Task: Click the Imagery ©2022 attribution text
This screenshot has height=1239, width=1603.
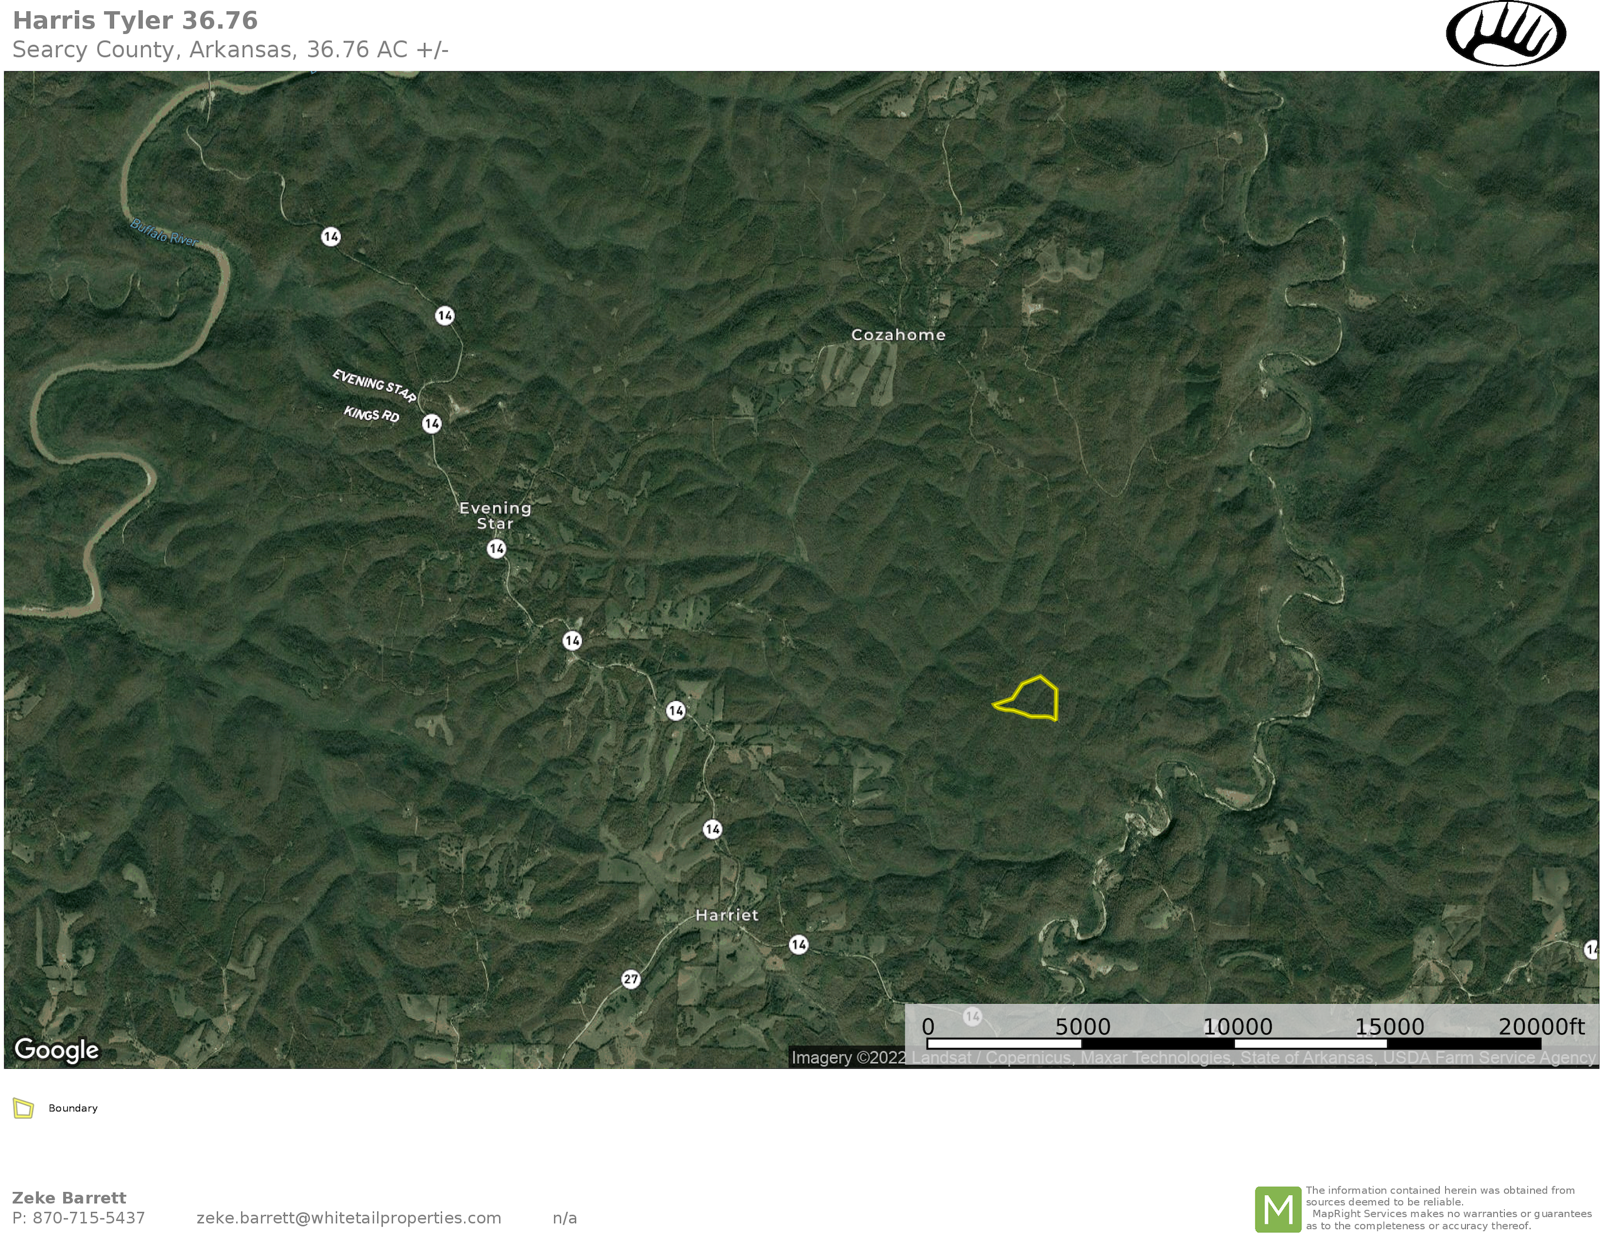Action: [x=848, y=1057]
